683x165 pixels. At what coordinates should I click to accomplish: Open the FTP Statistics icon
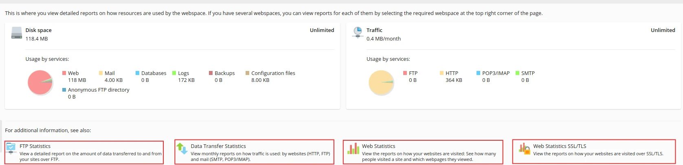click(x=11, y=148)
